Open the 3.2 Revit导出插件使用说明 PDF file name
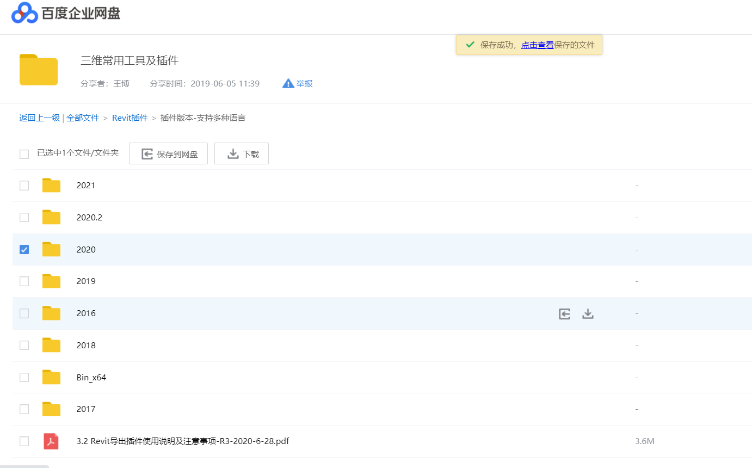 183,441
